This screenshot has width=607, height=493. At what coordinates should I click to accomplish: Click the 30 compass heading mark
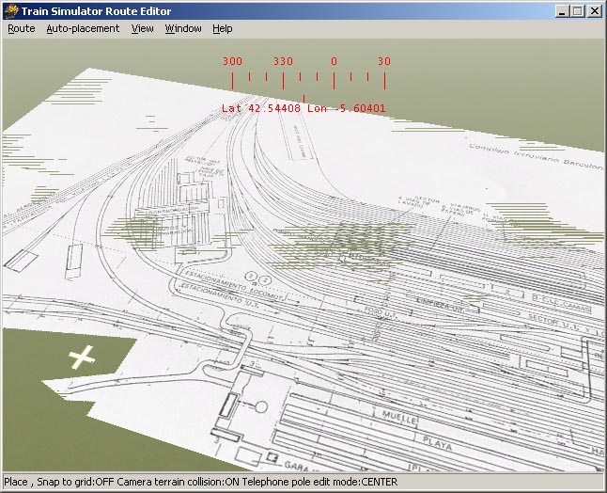coord(384,61)
